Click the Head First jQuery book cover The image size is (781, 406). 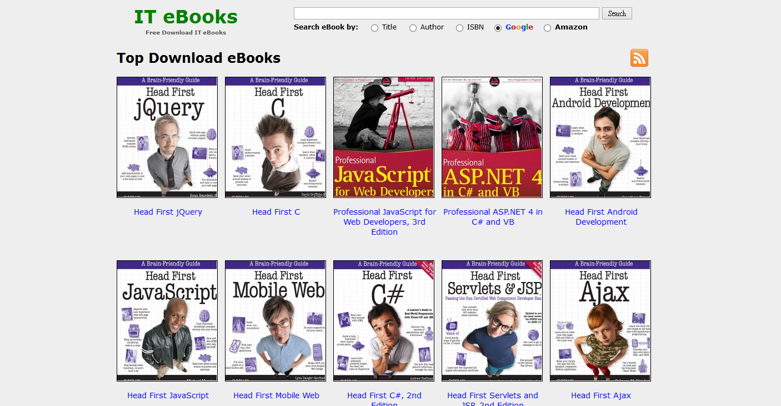tap(167, 137)
